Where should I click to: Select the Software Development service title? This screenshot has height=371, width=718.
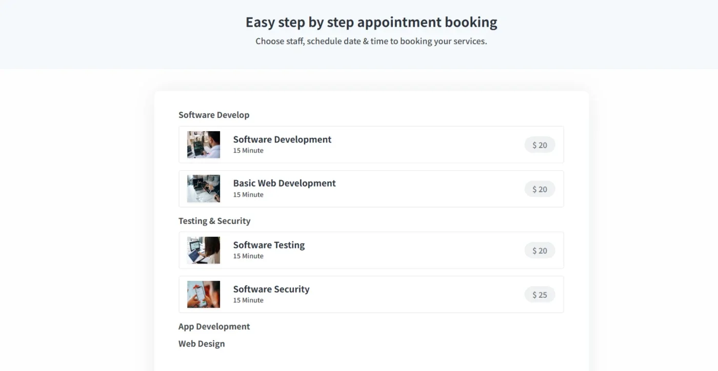tap(282, 139)
